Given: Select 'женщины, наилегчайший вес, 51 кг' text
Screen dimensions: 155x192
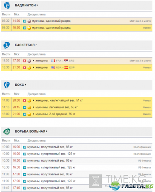Looking at the screenshot, I should pos(59,100).
